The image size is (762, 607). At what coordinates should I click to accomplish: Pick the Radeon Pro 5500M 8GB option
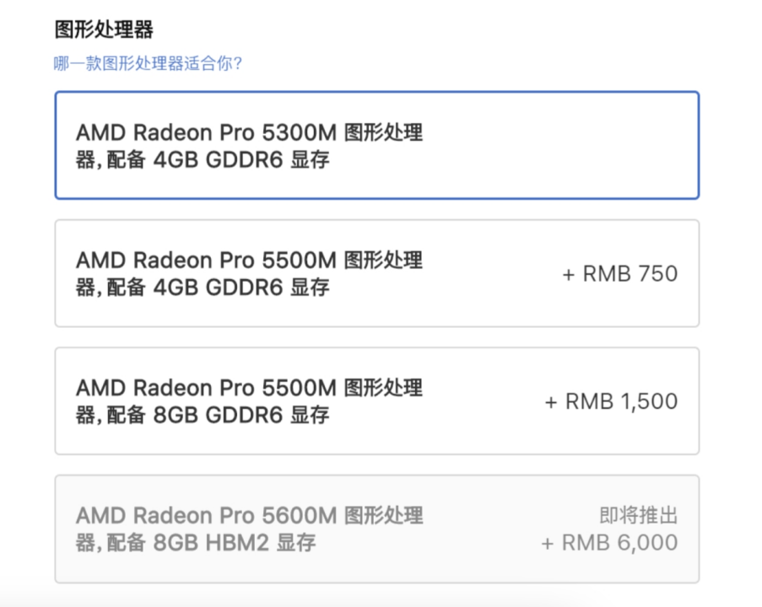point(376,400)
